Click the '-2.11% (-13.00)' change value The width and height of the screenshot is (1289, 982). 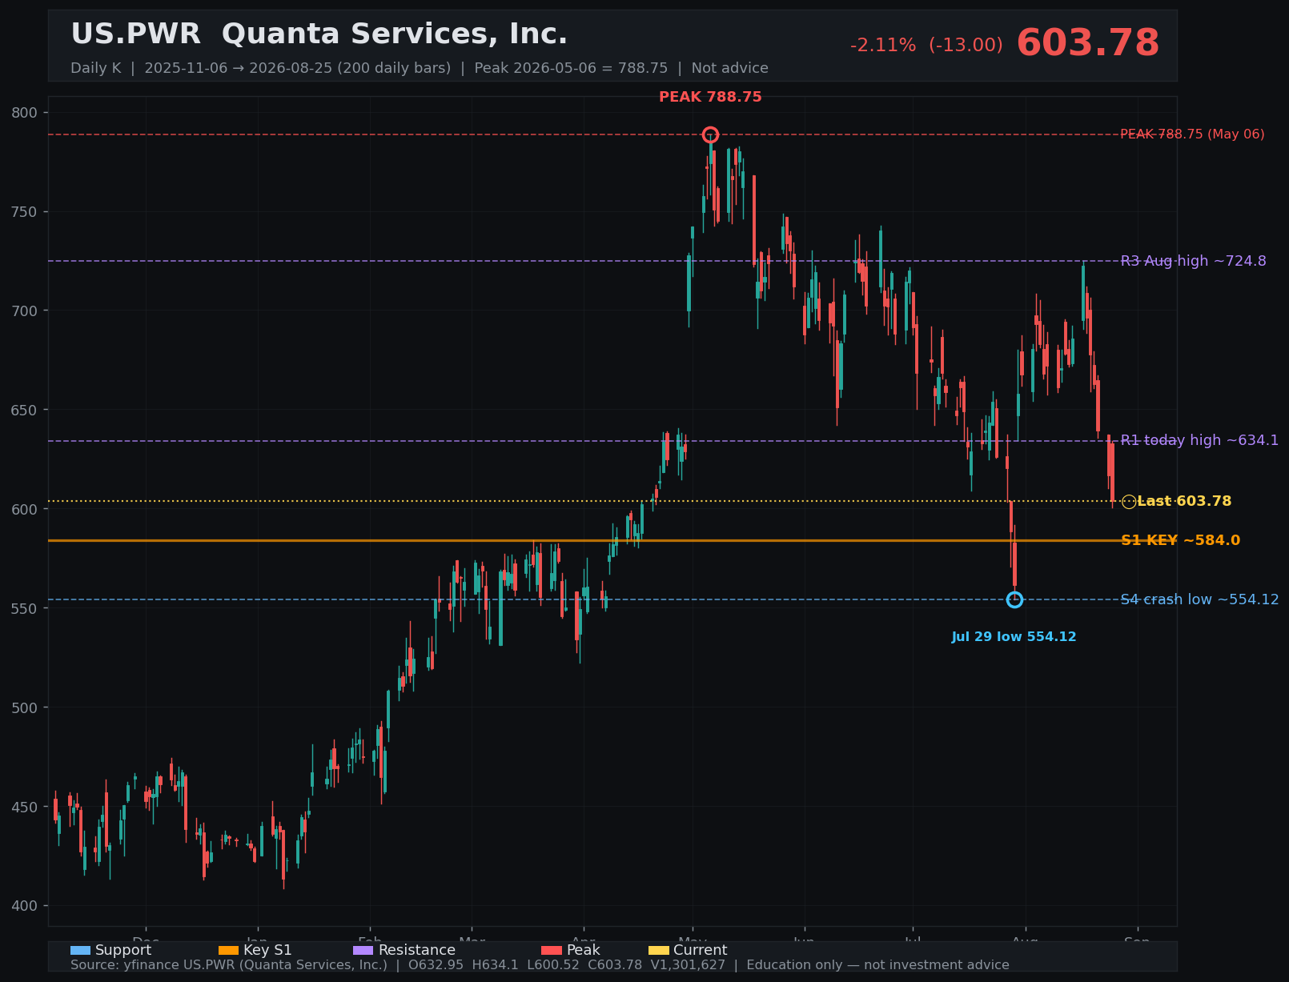[926, 46]
